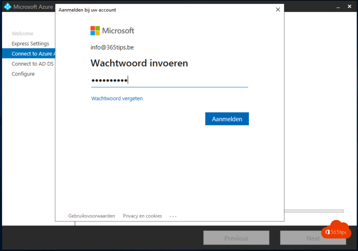The image size is (358, 251).
Task: Select Welcome step in wizard sidebar
Action: pos(22,34)
